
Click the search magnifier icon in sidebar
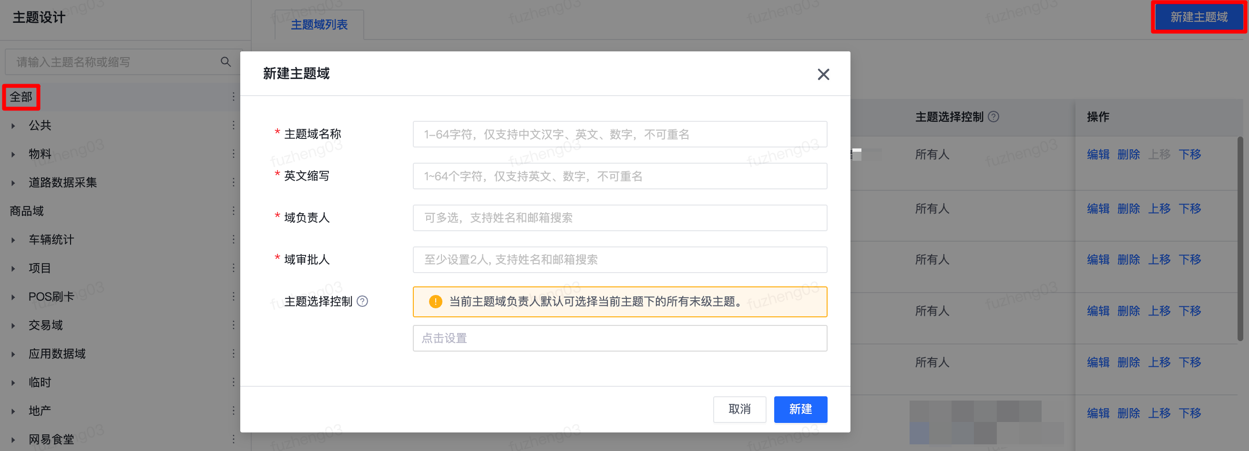225,61
